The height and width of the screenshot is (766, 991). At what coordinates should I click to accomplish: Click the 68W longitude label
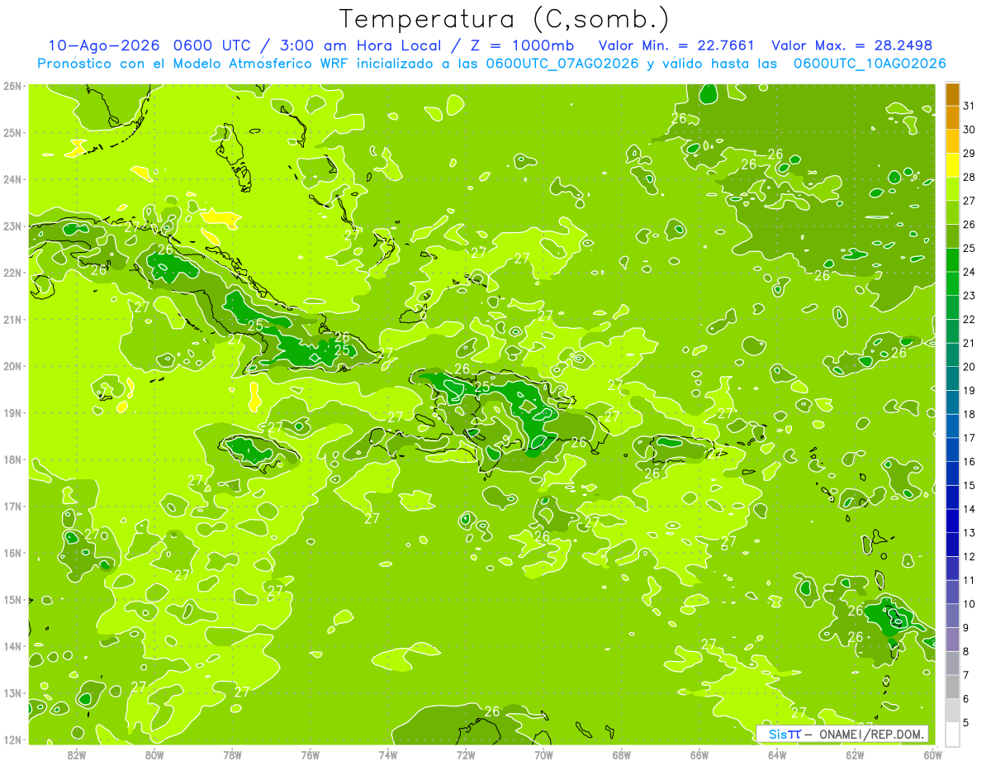coord(622,754)
